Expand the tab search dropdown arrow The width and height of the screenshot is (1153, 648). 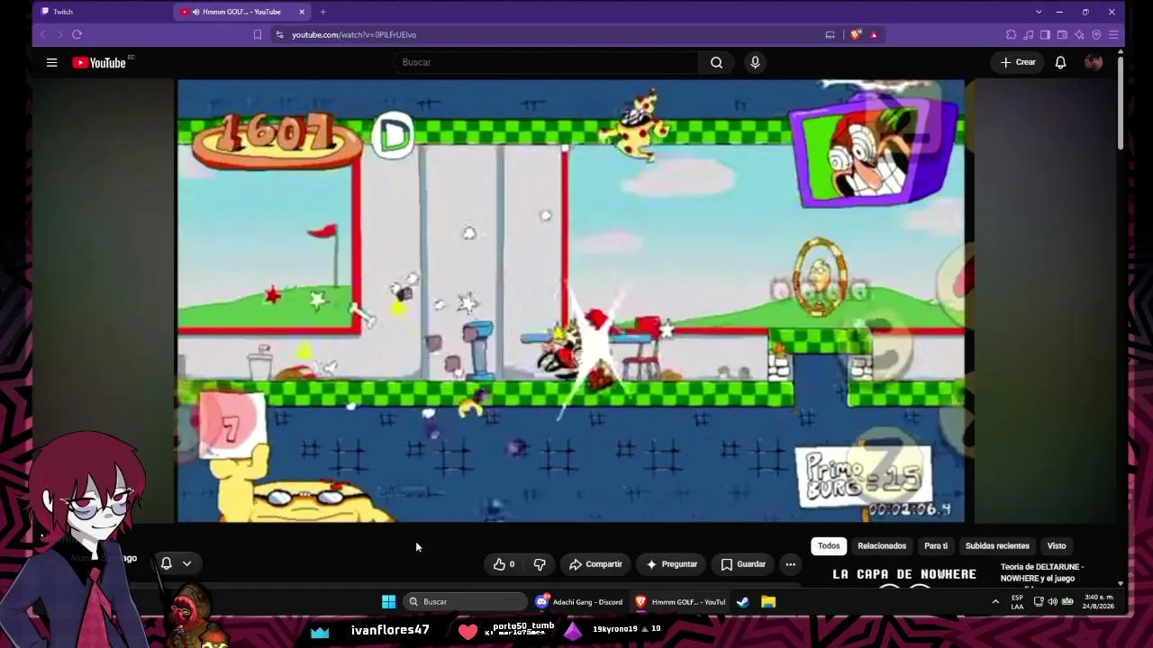point(1039,12)
